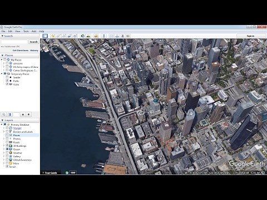This screenshot has width=267, height=200.
Task: Expand the Global Awareness layer group
Action: pyautogui.click(x=4, y=159)
